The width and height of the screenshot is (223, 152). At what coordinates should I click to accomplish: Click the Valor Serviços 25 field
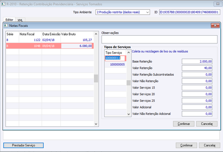click(197, 101)
